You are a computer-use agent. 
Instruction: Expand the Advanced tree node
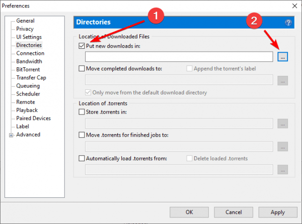pyautogui.click(x=11, y=135)
